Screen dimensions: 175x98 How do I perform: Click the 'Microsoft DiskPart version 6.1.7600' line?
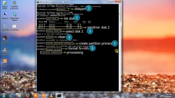pos(55,13)
